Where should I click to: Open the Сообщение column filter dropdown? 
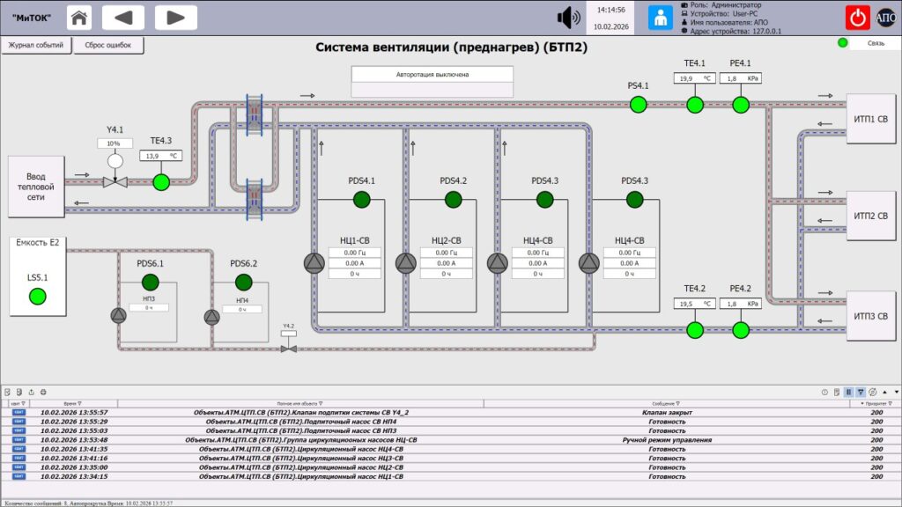point(677,403)
